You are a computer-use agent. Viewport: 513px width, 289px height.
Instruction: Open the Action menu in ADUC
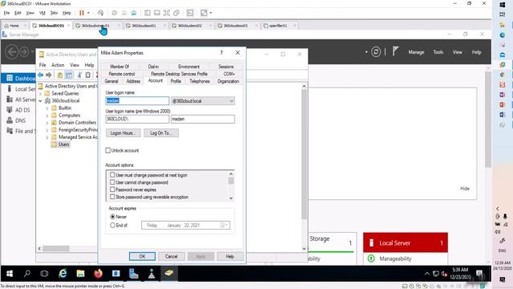[x=58, y=65]
